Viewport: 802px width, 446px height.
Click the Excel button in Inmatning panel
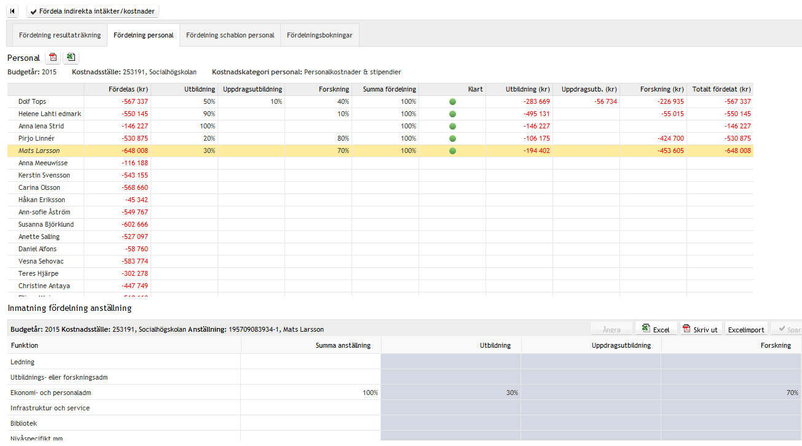656,329
